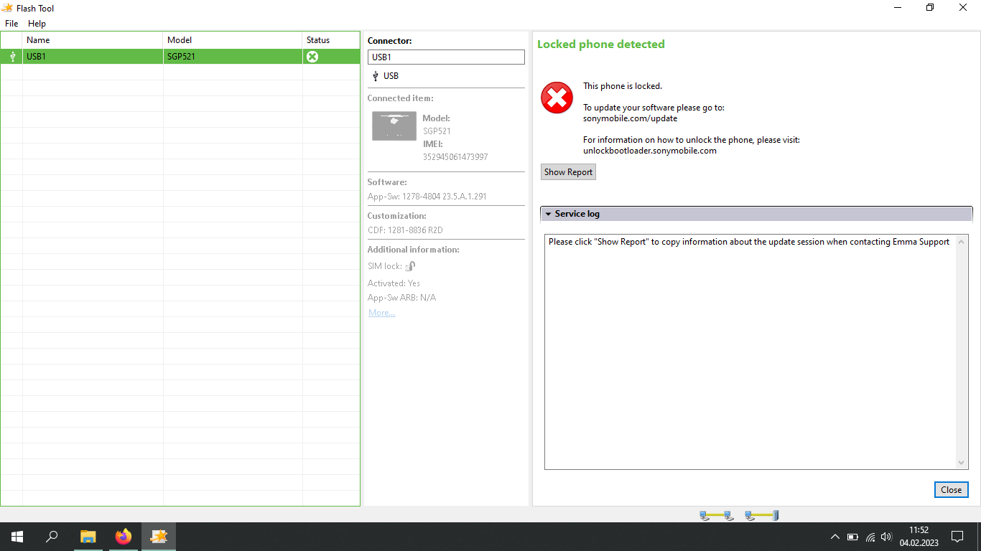Open the Windows Start menu
The image size is (981, 551).
(17, 537)
